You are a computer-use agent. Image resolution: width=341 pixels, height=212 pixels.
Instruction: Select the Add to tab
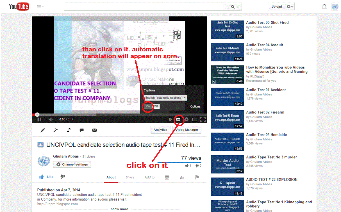point(149,177)
